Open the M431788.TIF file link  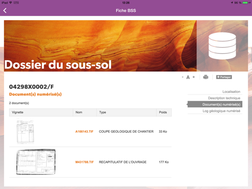pos(84,162)
